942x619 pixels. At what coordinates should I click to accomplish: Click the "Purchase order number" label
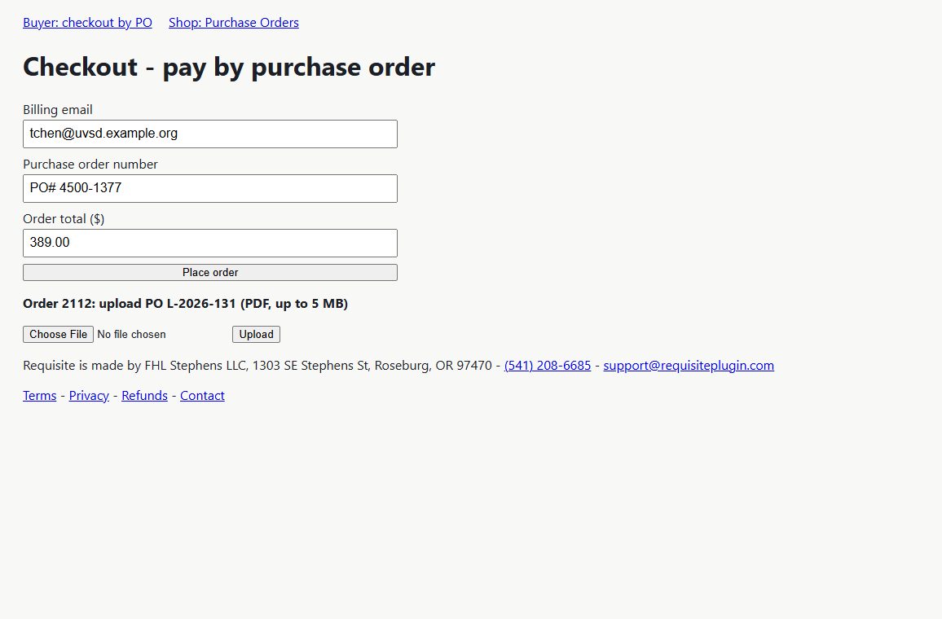pos(90,165)
